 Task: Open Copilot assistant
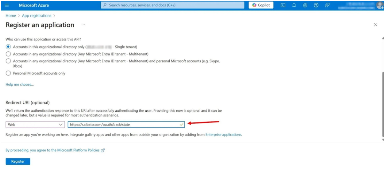(x=261, y=5)
